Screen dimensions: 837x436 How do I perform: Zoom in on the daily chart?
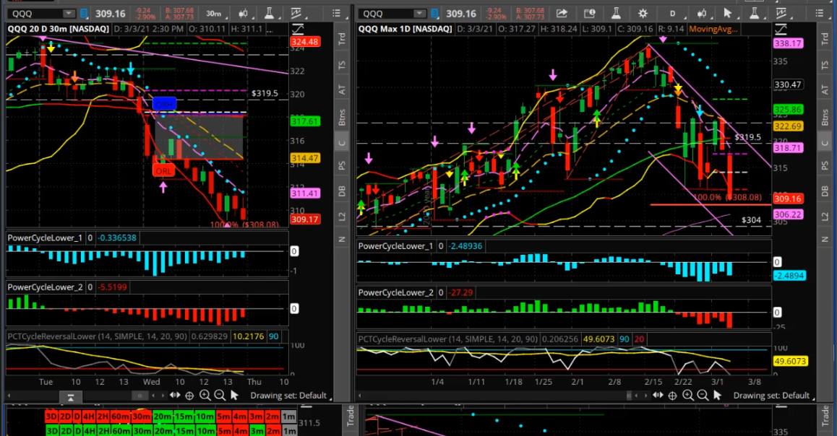click(x=688, y=396)
